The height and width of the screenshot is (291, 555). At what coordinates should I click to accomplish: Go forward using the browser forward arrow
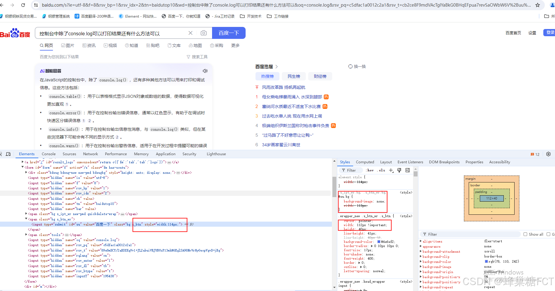point(12,5)
